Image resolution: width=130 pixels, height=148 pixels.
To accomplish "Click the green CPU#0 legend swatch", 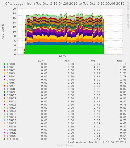I will pos(4,64).
